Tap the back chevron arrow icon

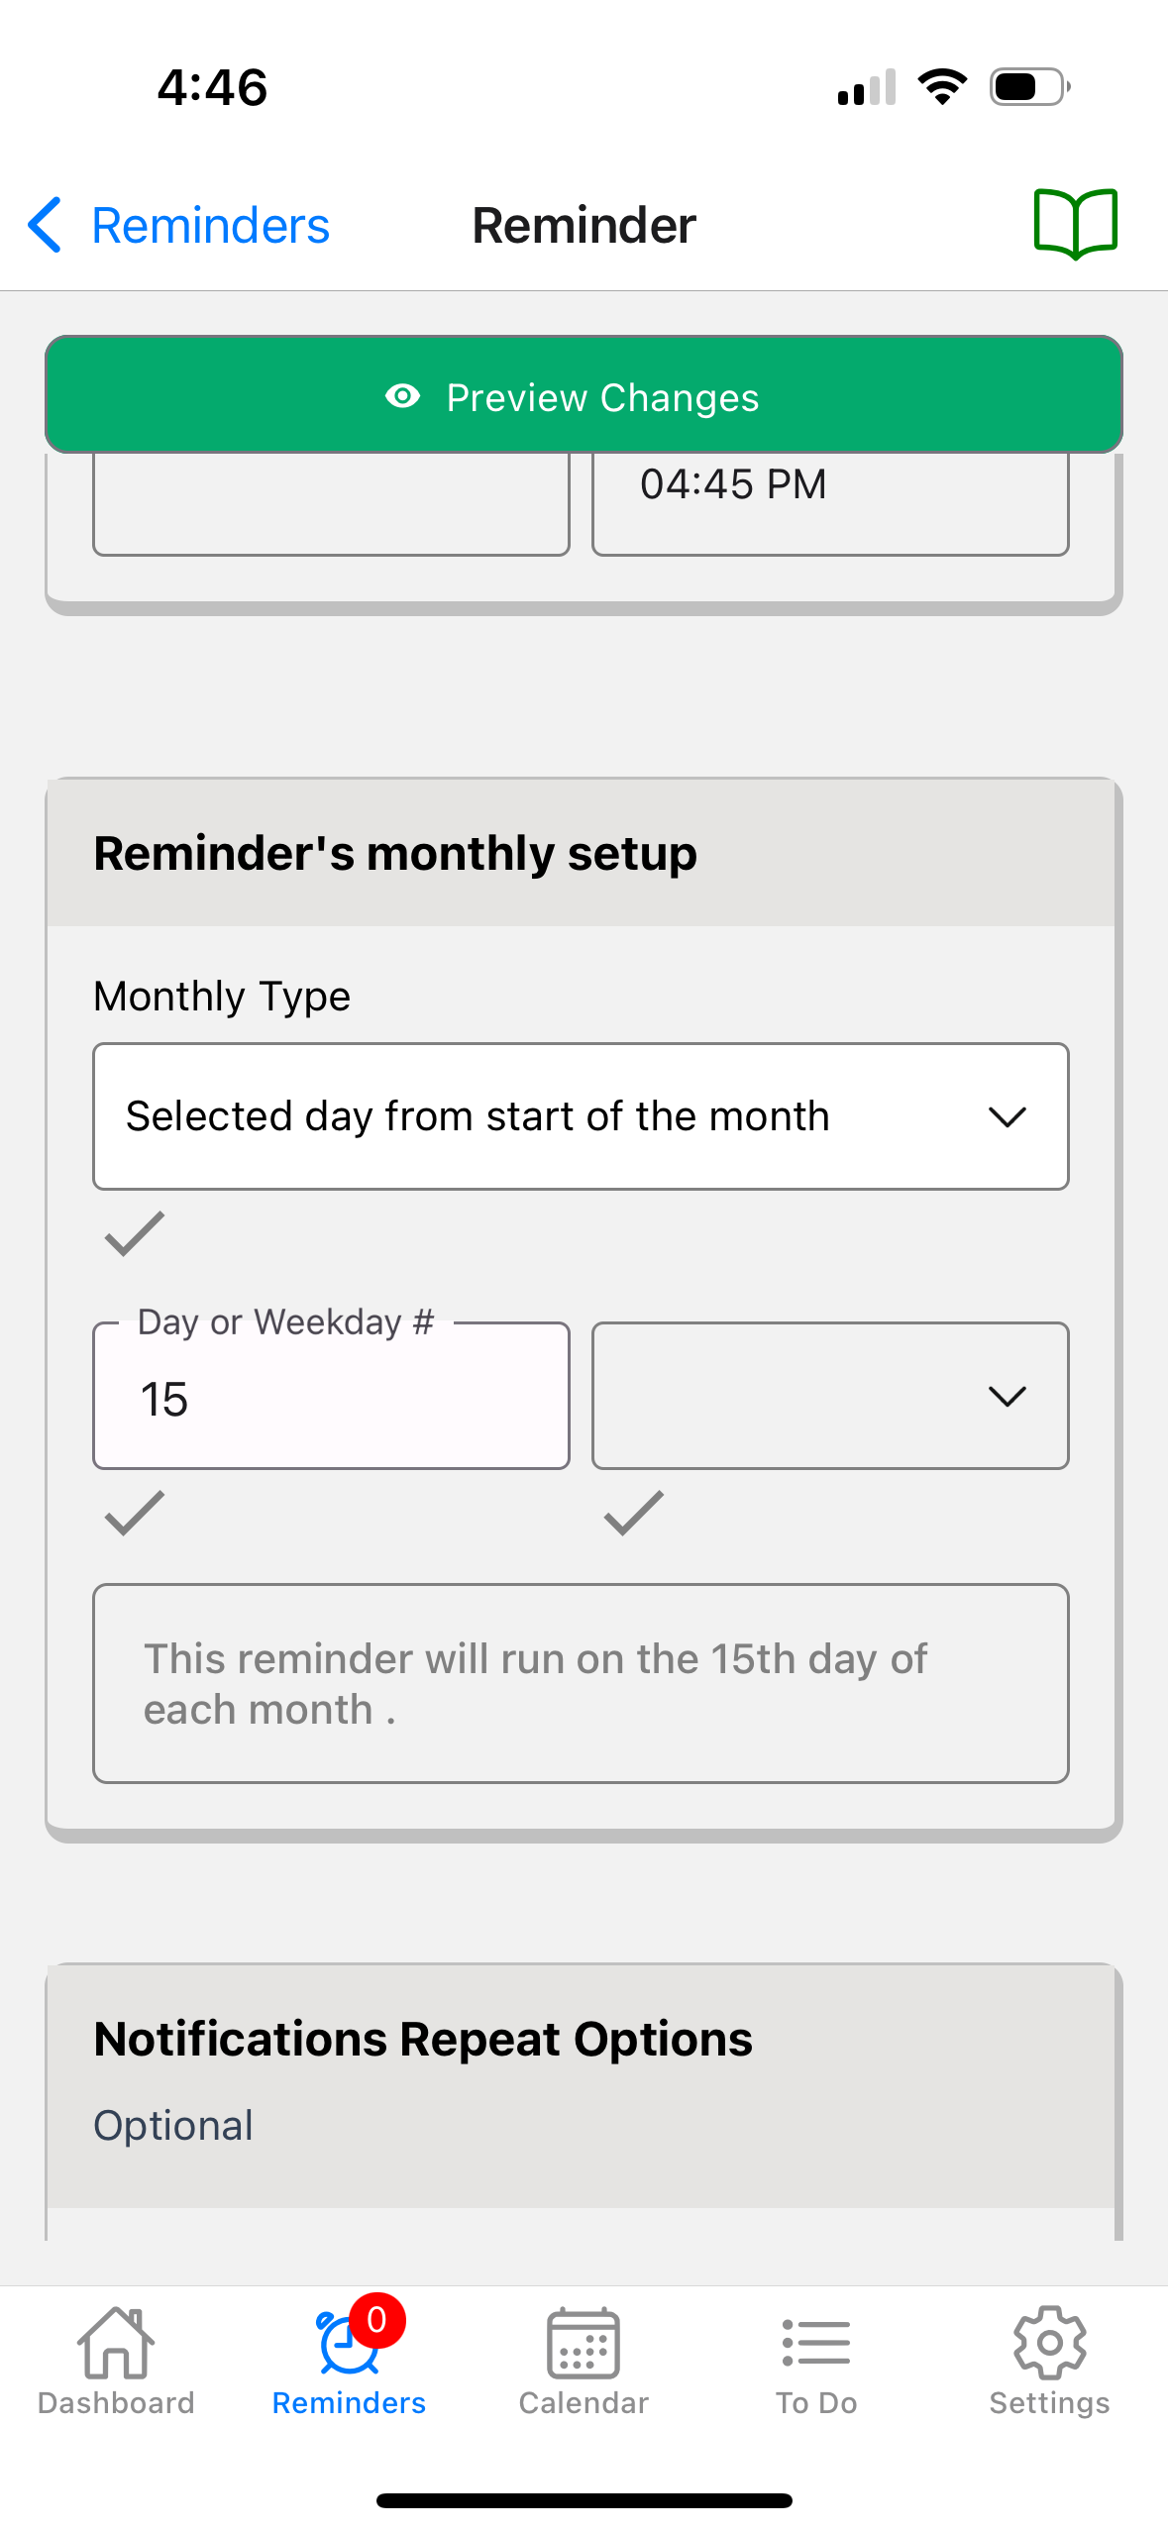click(x=46, y=225)
